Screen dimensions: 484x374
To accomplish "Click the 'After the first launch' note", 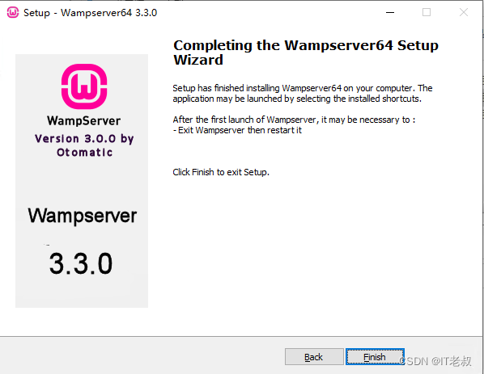I will pos(294,120).
